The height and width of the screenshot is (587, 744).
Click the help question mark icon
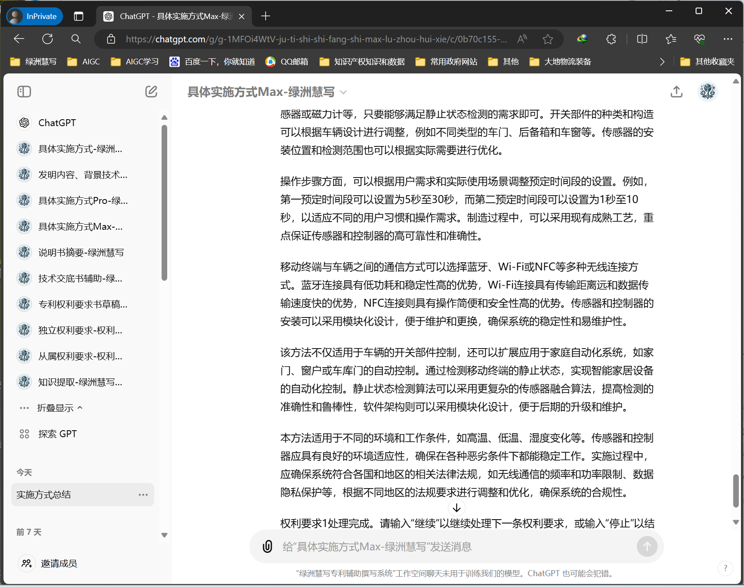pos(725,568)
